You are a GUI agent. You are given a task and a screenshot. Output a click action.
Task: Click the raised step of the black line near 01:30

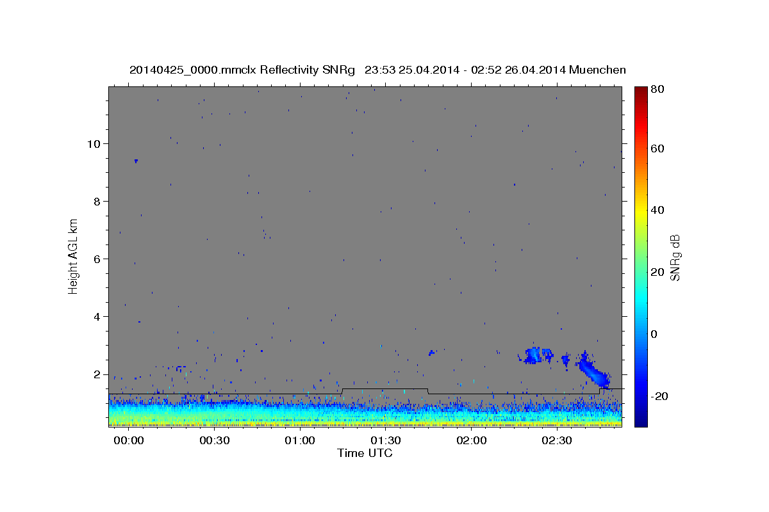(385, 388)
